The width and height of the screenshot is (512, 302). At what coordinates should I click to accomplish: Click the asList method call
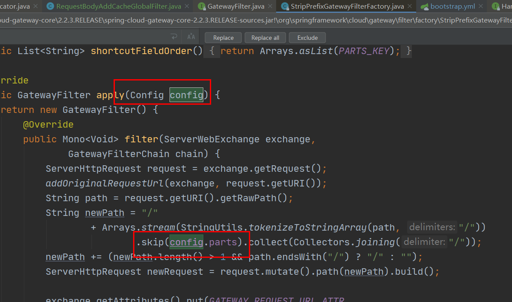pos(316,51)
